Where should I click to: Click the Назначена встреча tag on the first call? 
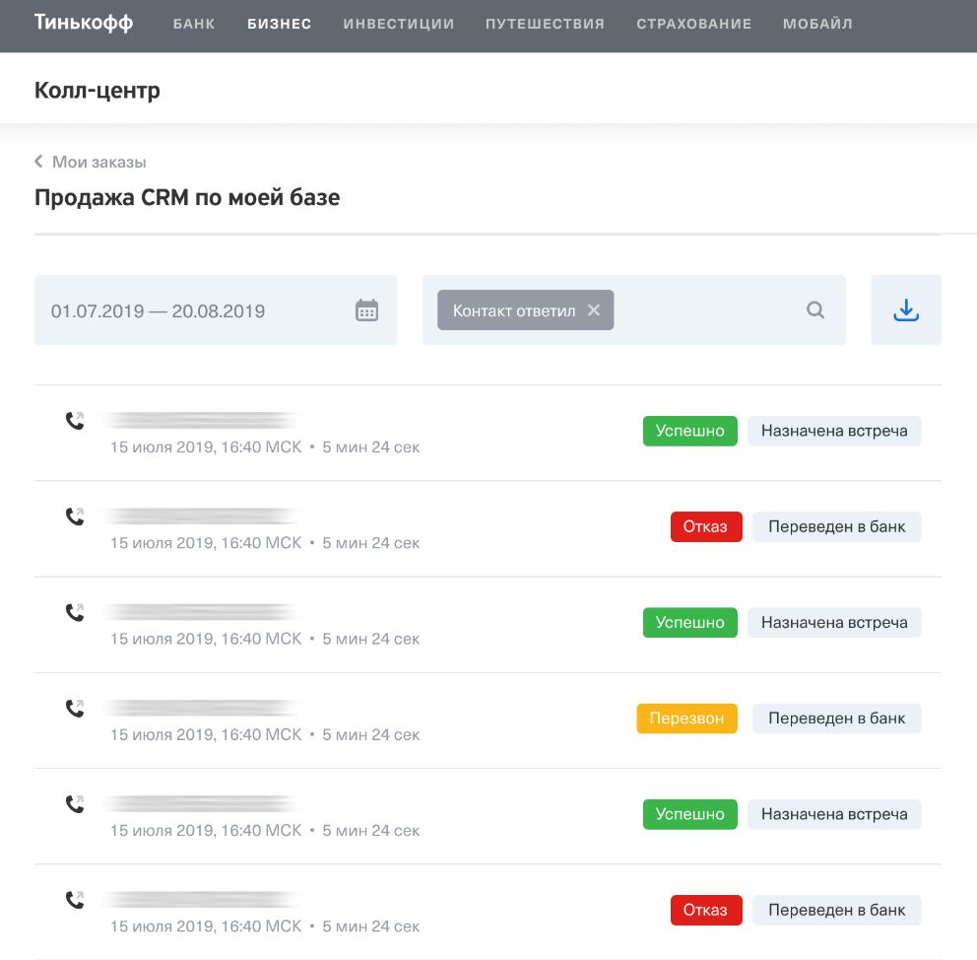(x=833, y=430)
